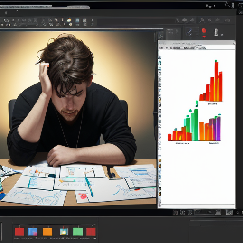Screen dimensions: 243x243
Task: Click the speech-bubble icon in upper toolbar
Action: tap(184, 20)
